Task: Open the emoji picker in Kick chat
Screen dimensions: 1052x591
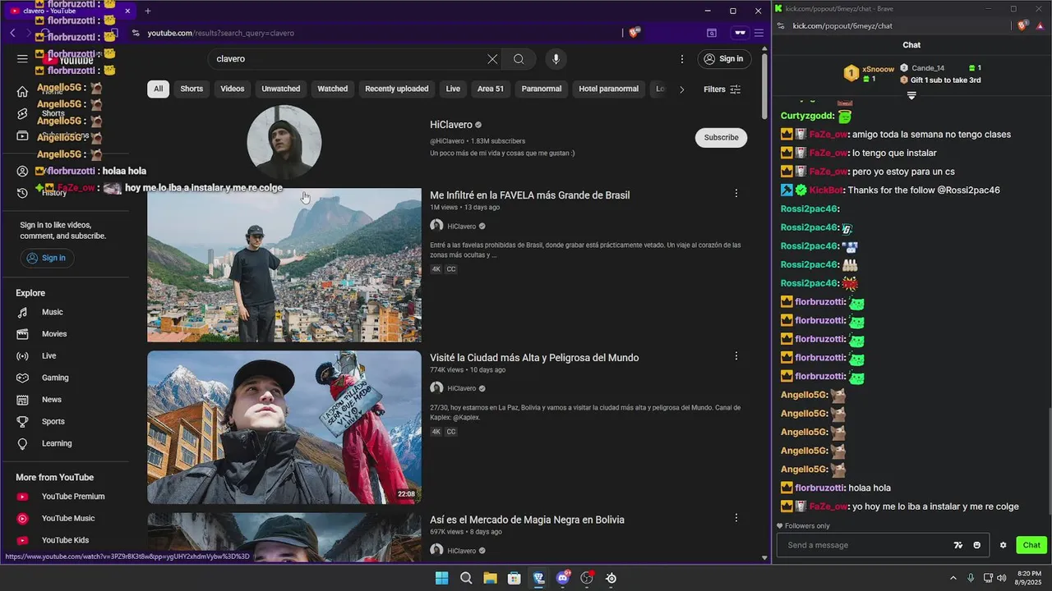Action: click(x=976, y=545)
